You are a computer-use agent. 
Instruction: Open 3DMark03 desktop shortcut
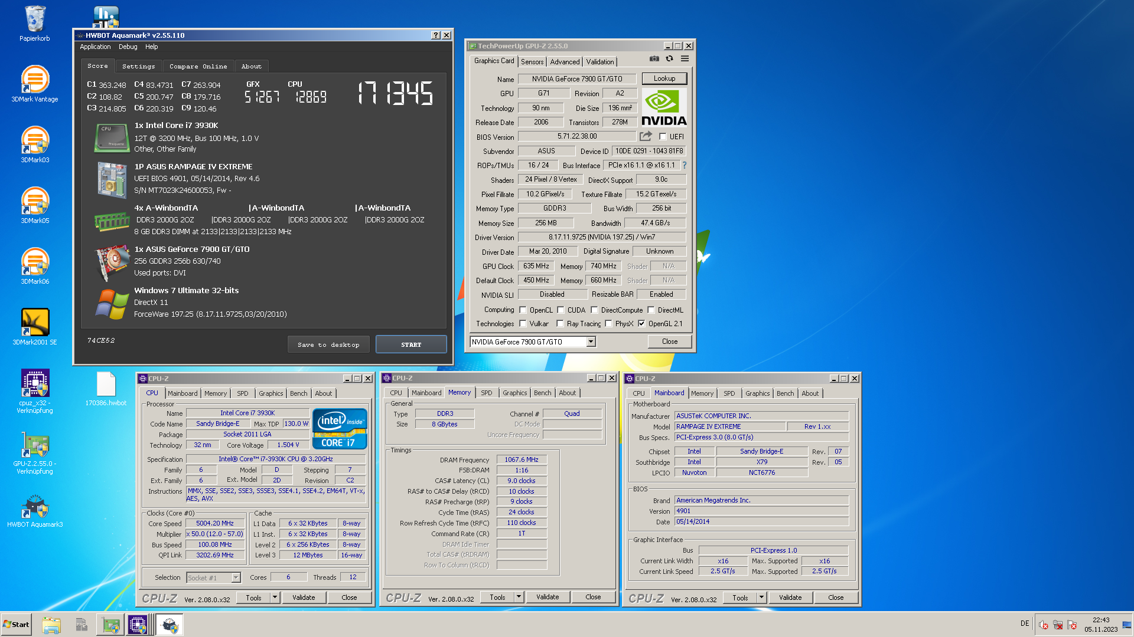tap(35, 145)
